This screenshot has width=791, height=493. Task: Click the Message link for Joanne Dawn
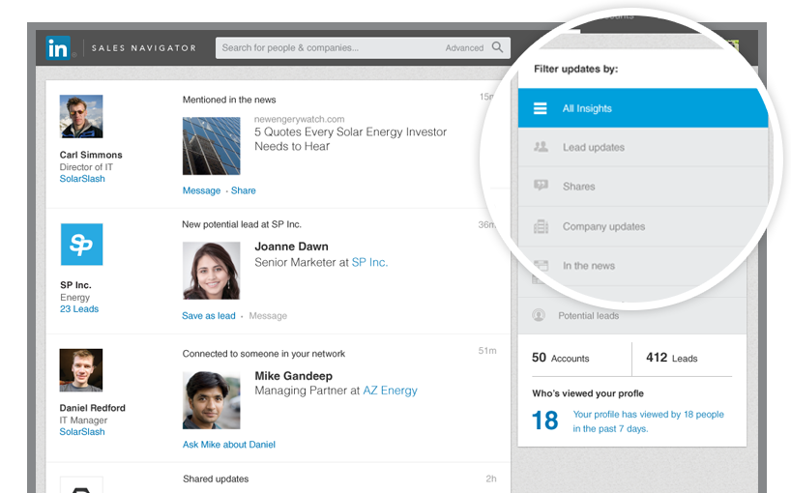268,315
